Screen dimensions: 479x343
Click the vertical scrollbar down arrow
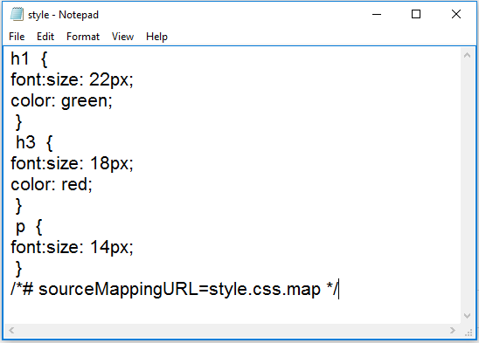467,316
